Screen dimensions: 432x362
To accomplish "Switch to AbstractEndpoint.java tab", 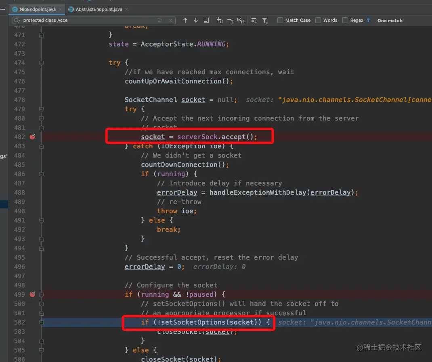I will tap(99, 9).
